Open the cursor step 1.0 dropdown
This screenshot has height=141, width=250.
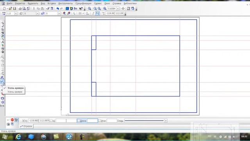(x=16, y=13)
